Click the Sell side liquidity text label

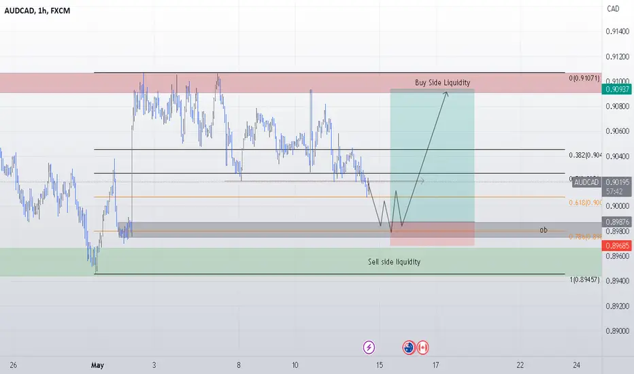coord(395,262)
